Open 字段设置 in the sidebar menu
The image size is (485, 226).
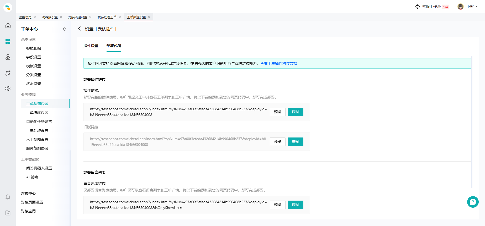pos(34,57)
